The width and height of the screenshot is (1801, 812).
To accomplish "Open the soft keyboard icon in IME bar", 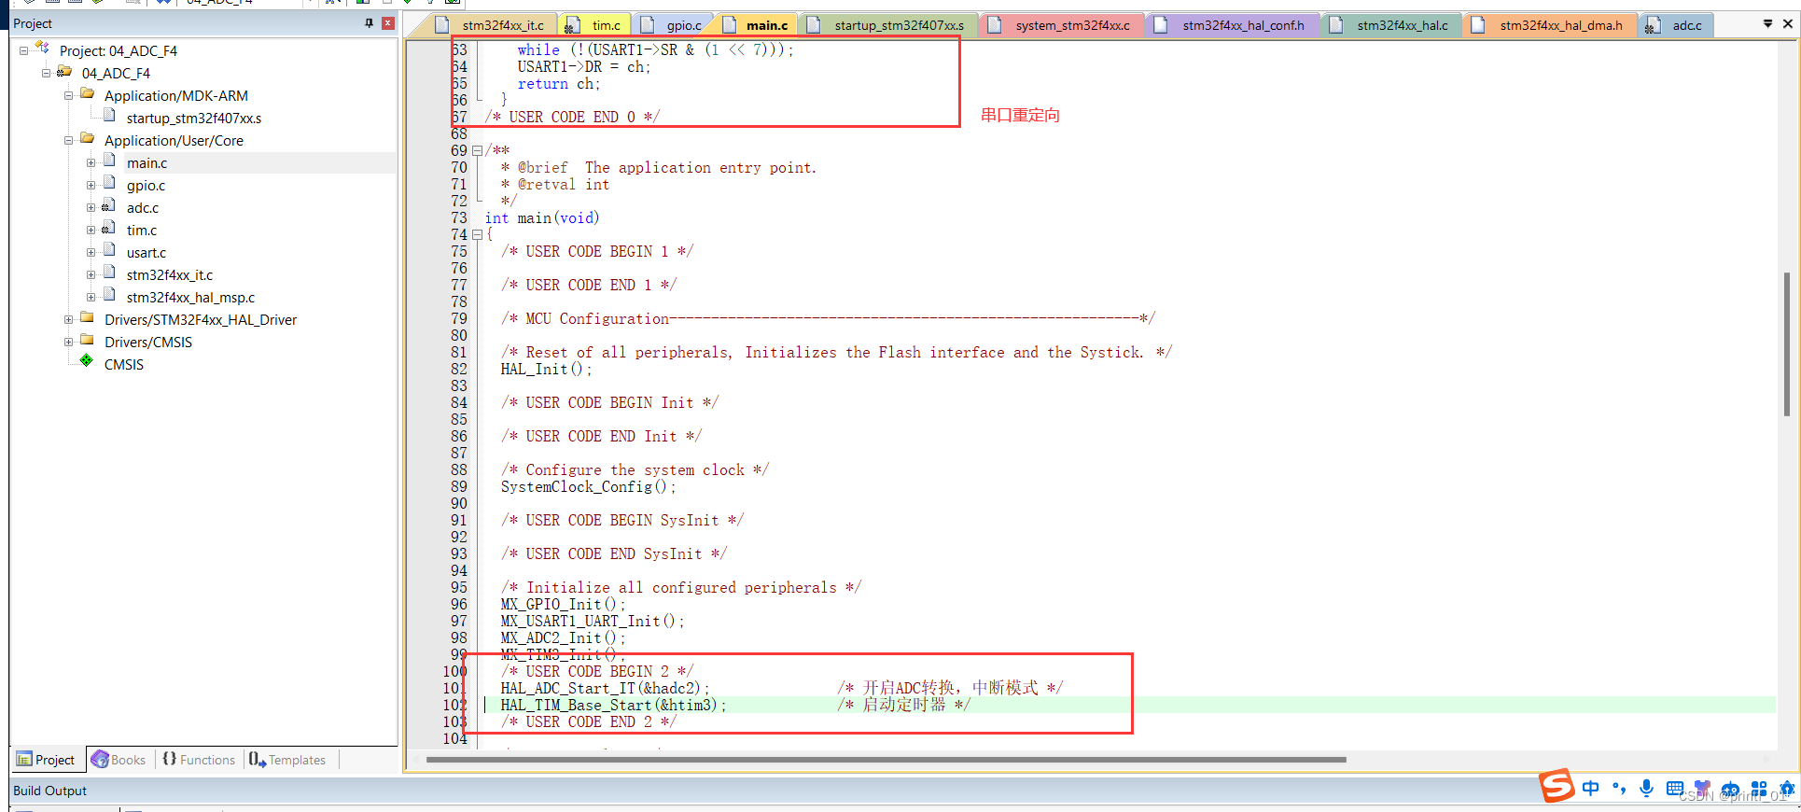I will click(x=1675, y=789).
